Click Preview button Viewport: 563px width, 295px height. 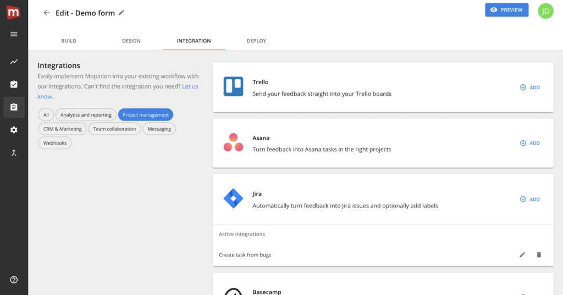(506, 10)
